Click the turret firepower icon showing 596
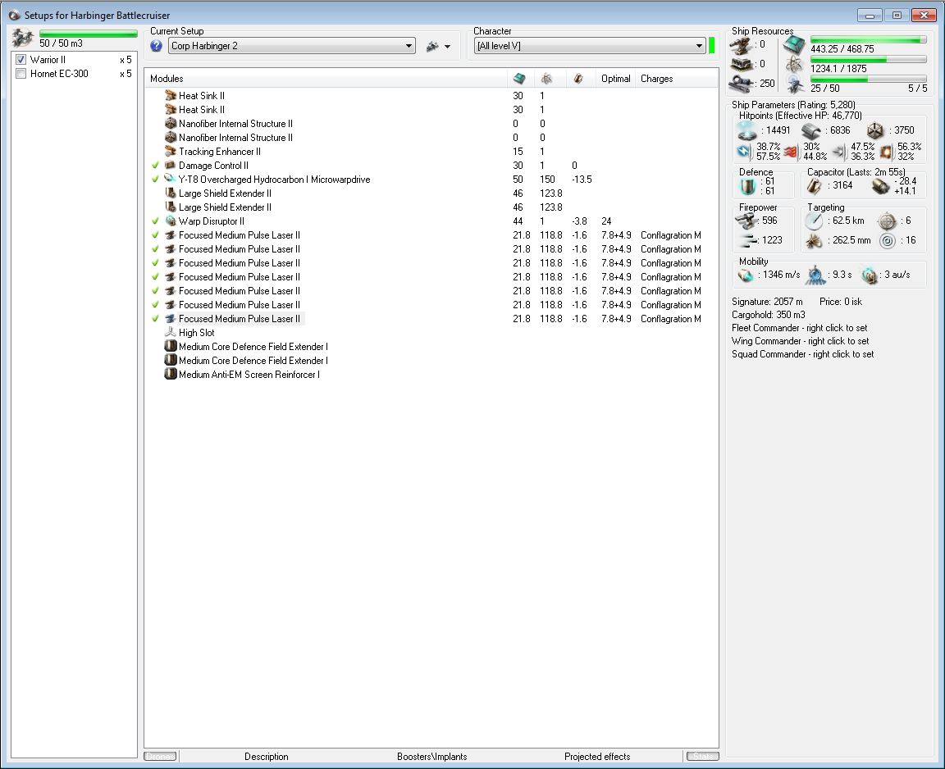The image size is (945, 769). click(746, 221)
